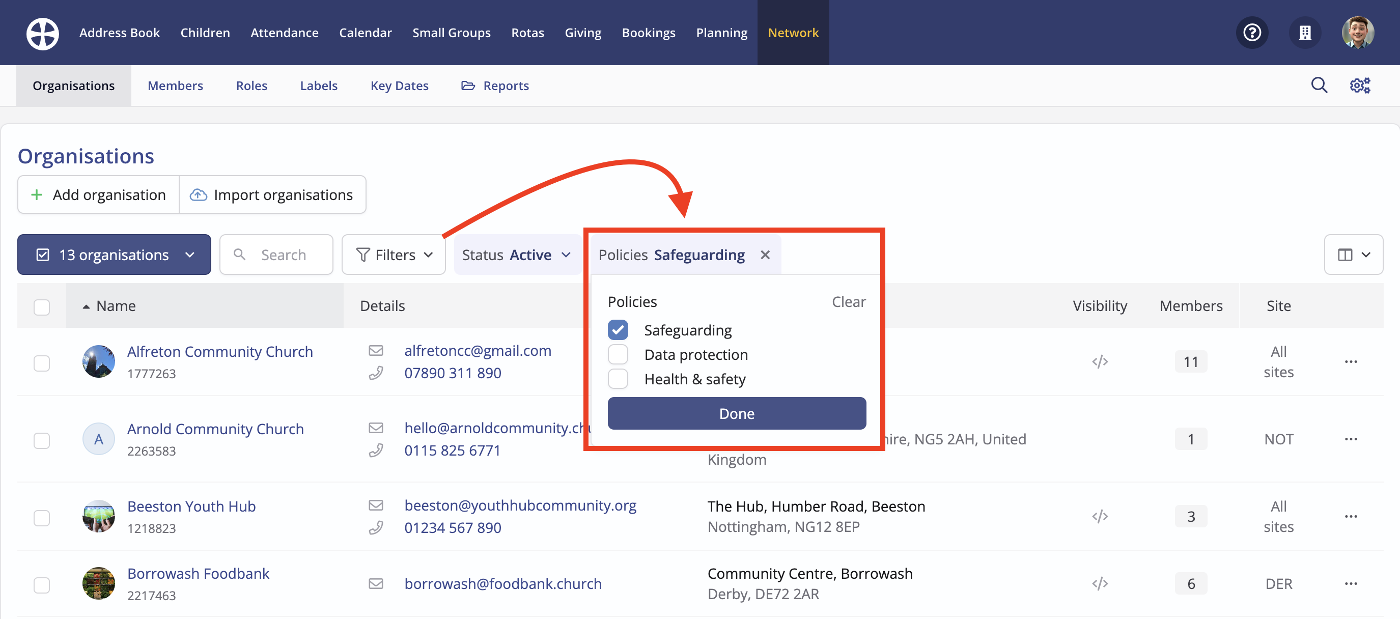This screenshot has width=1400, height=619.
Task: Select the Beeston Youth Hub row checkbox
Action: [42, 517]
